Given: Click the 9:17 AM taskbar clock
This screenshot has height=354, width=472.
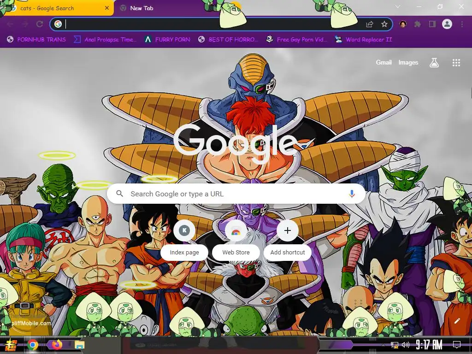Looking at the screenshot, I should [429, 345].
